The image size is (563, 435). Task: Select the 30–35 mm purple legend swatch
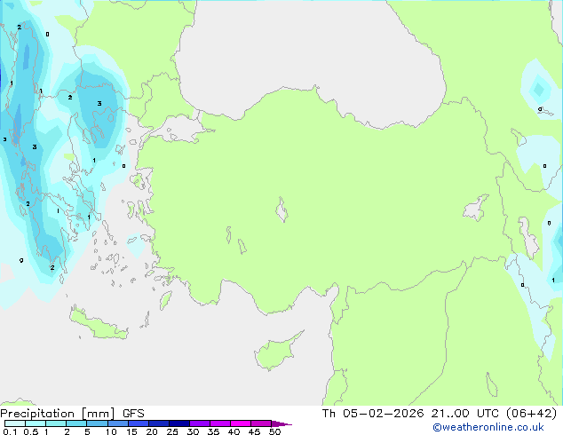click(x=199, y=423)
